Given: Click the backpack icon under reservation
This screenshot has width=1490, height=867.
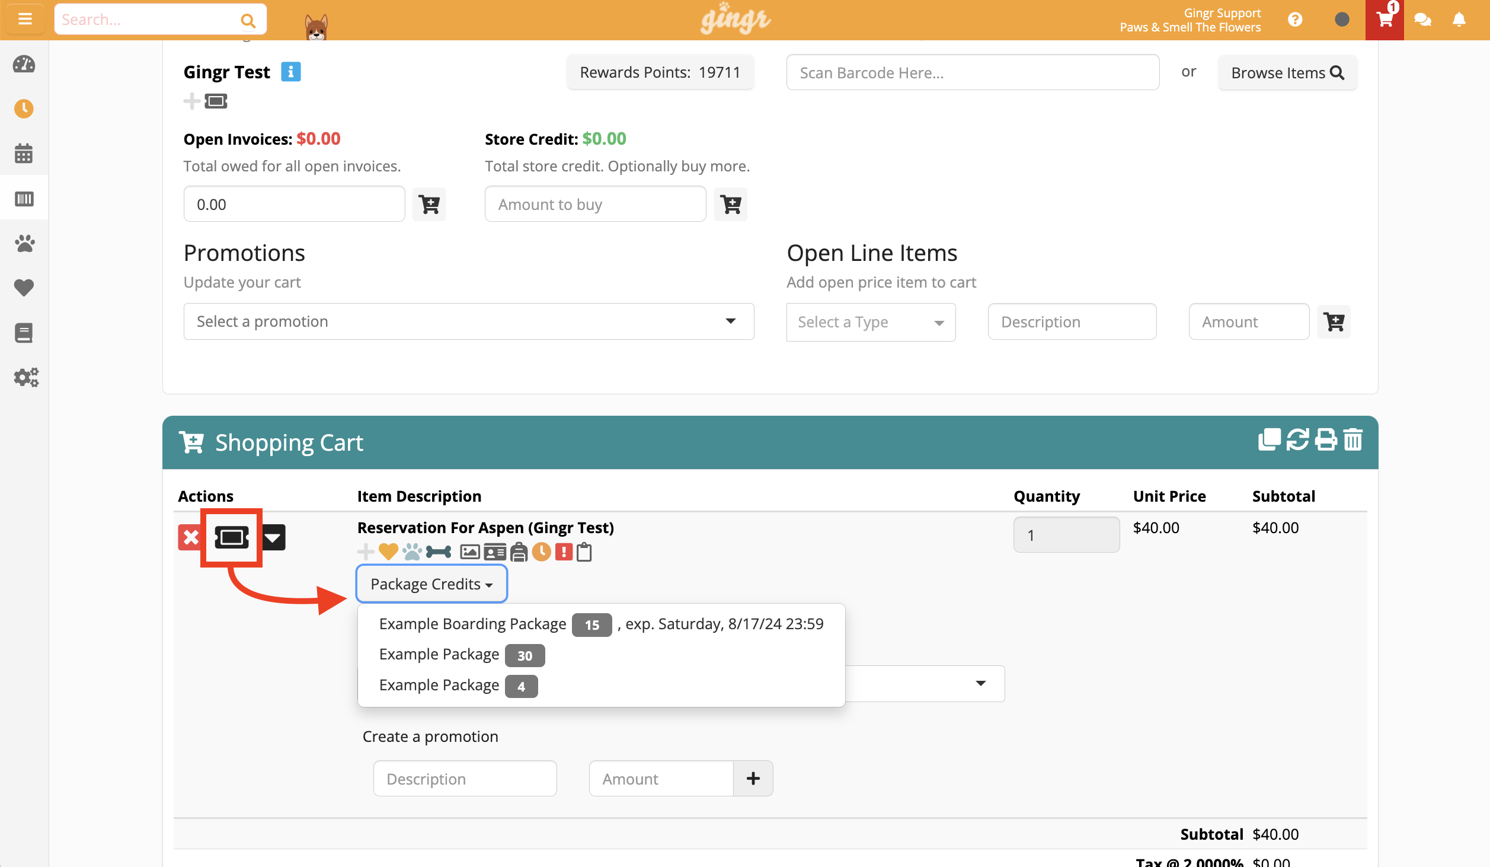Looking at the screenshot, I should (x=519, y=552).
